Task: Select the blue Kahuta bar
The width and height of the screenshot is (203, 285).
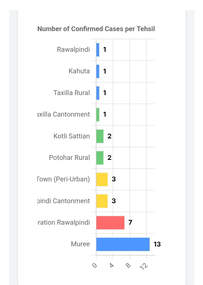Action: (98, 71)
